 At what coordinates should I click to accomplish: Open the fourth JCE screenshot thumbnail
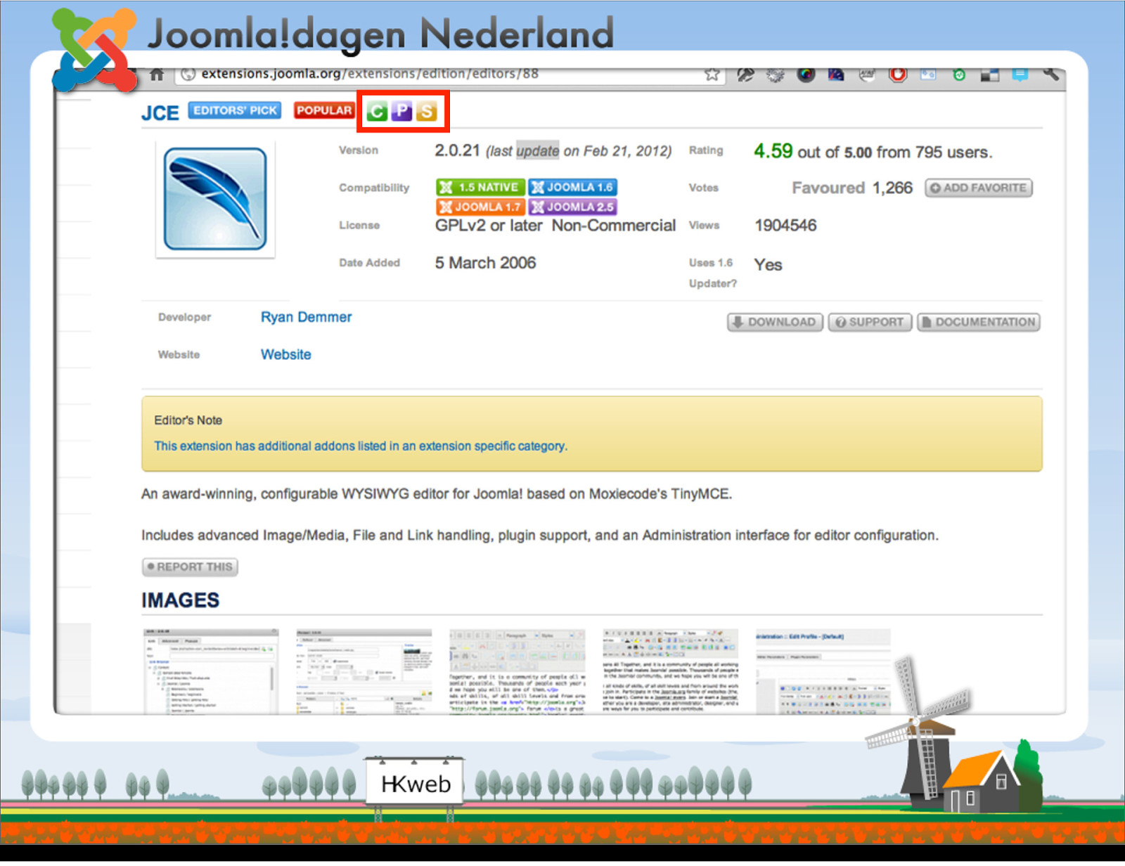click(x=670, y=671)
